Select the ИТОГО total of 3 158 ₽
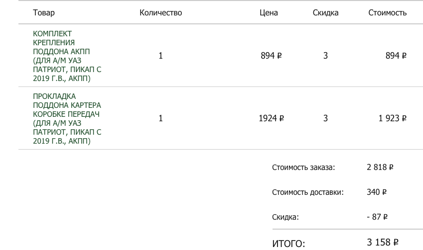The height and width of the screenshot is (250, 423). 383,243
